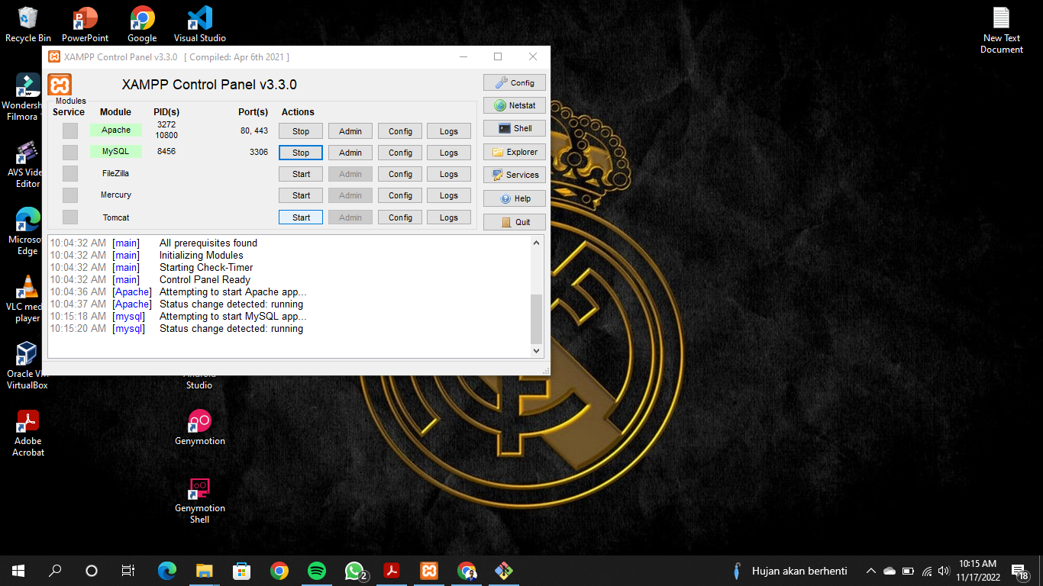The image size is (1043, 586).
Task: Launch Oracle VM VirtualBox shortcut
Action: 27,365
